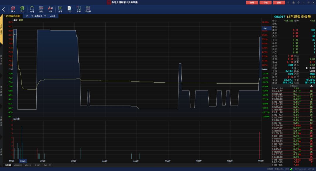This screenshot has width=316, height=171.
Task: Click the speaker icon in title bar
Action: 288,2
